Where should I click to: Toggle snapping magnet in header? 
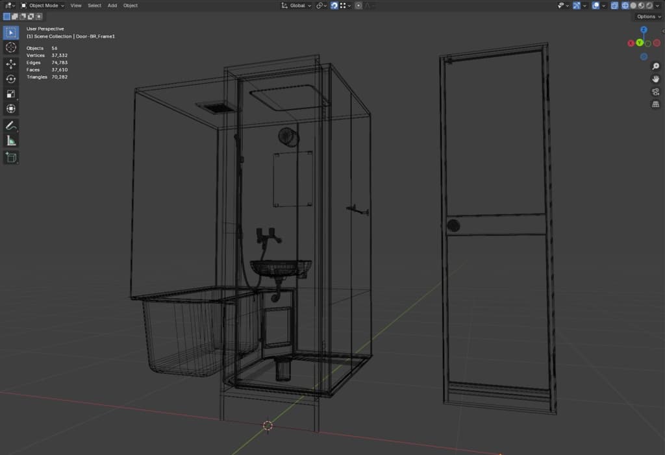click(334, 5)
